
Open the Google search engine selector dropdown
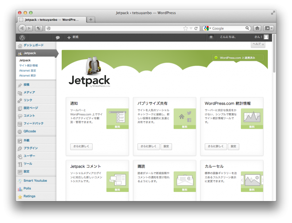207,28
